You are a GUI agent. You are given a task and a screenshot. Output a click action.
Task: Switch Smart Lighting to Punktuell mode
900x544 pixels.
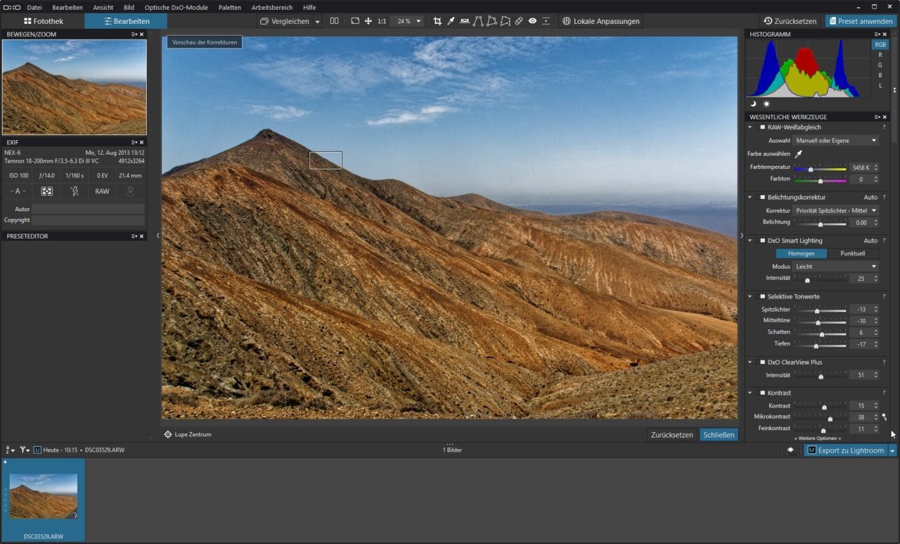tap(852, 253)
